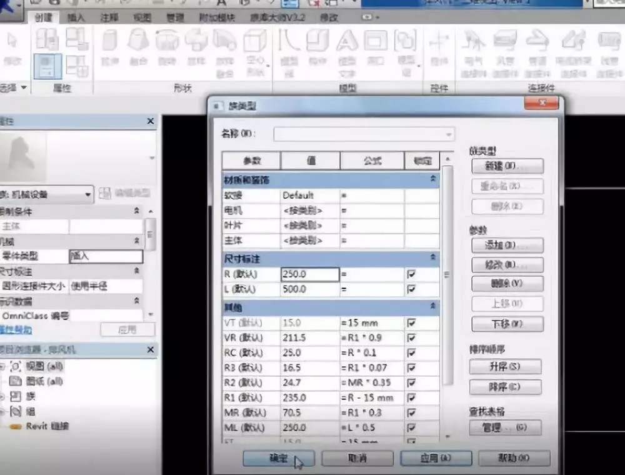Close the project browser panel with X
The height and width of the screenshot is (475, 625).
coord(150,349)
